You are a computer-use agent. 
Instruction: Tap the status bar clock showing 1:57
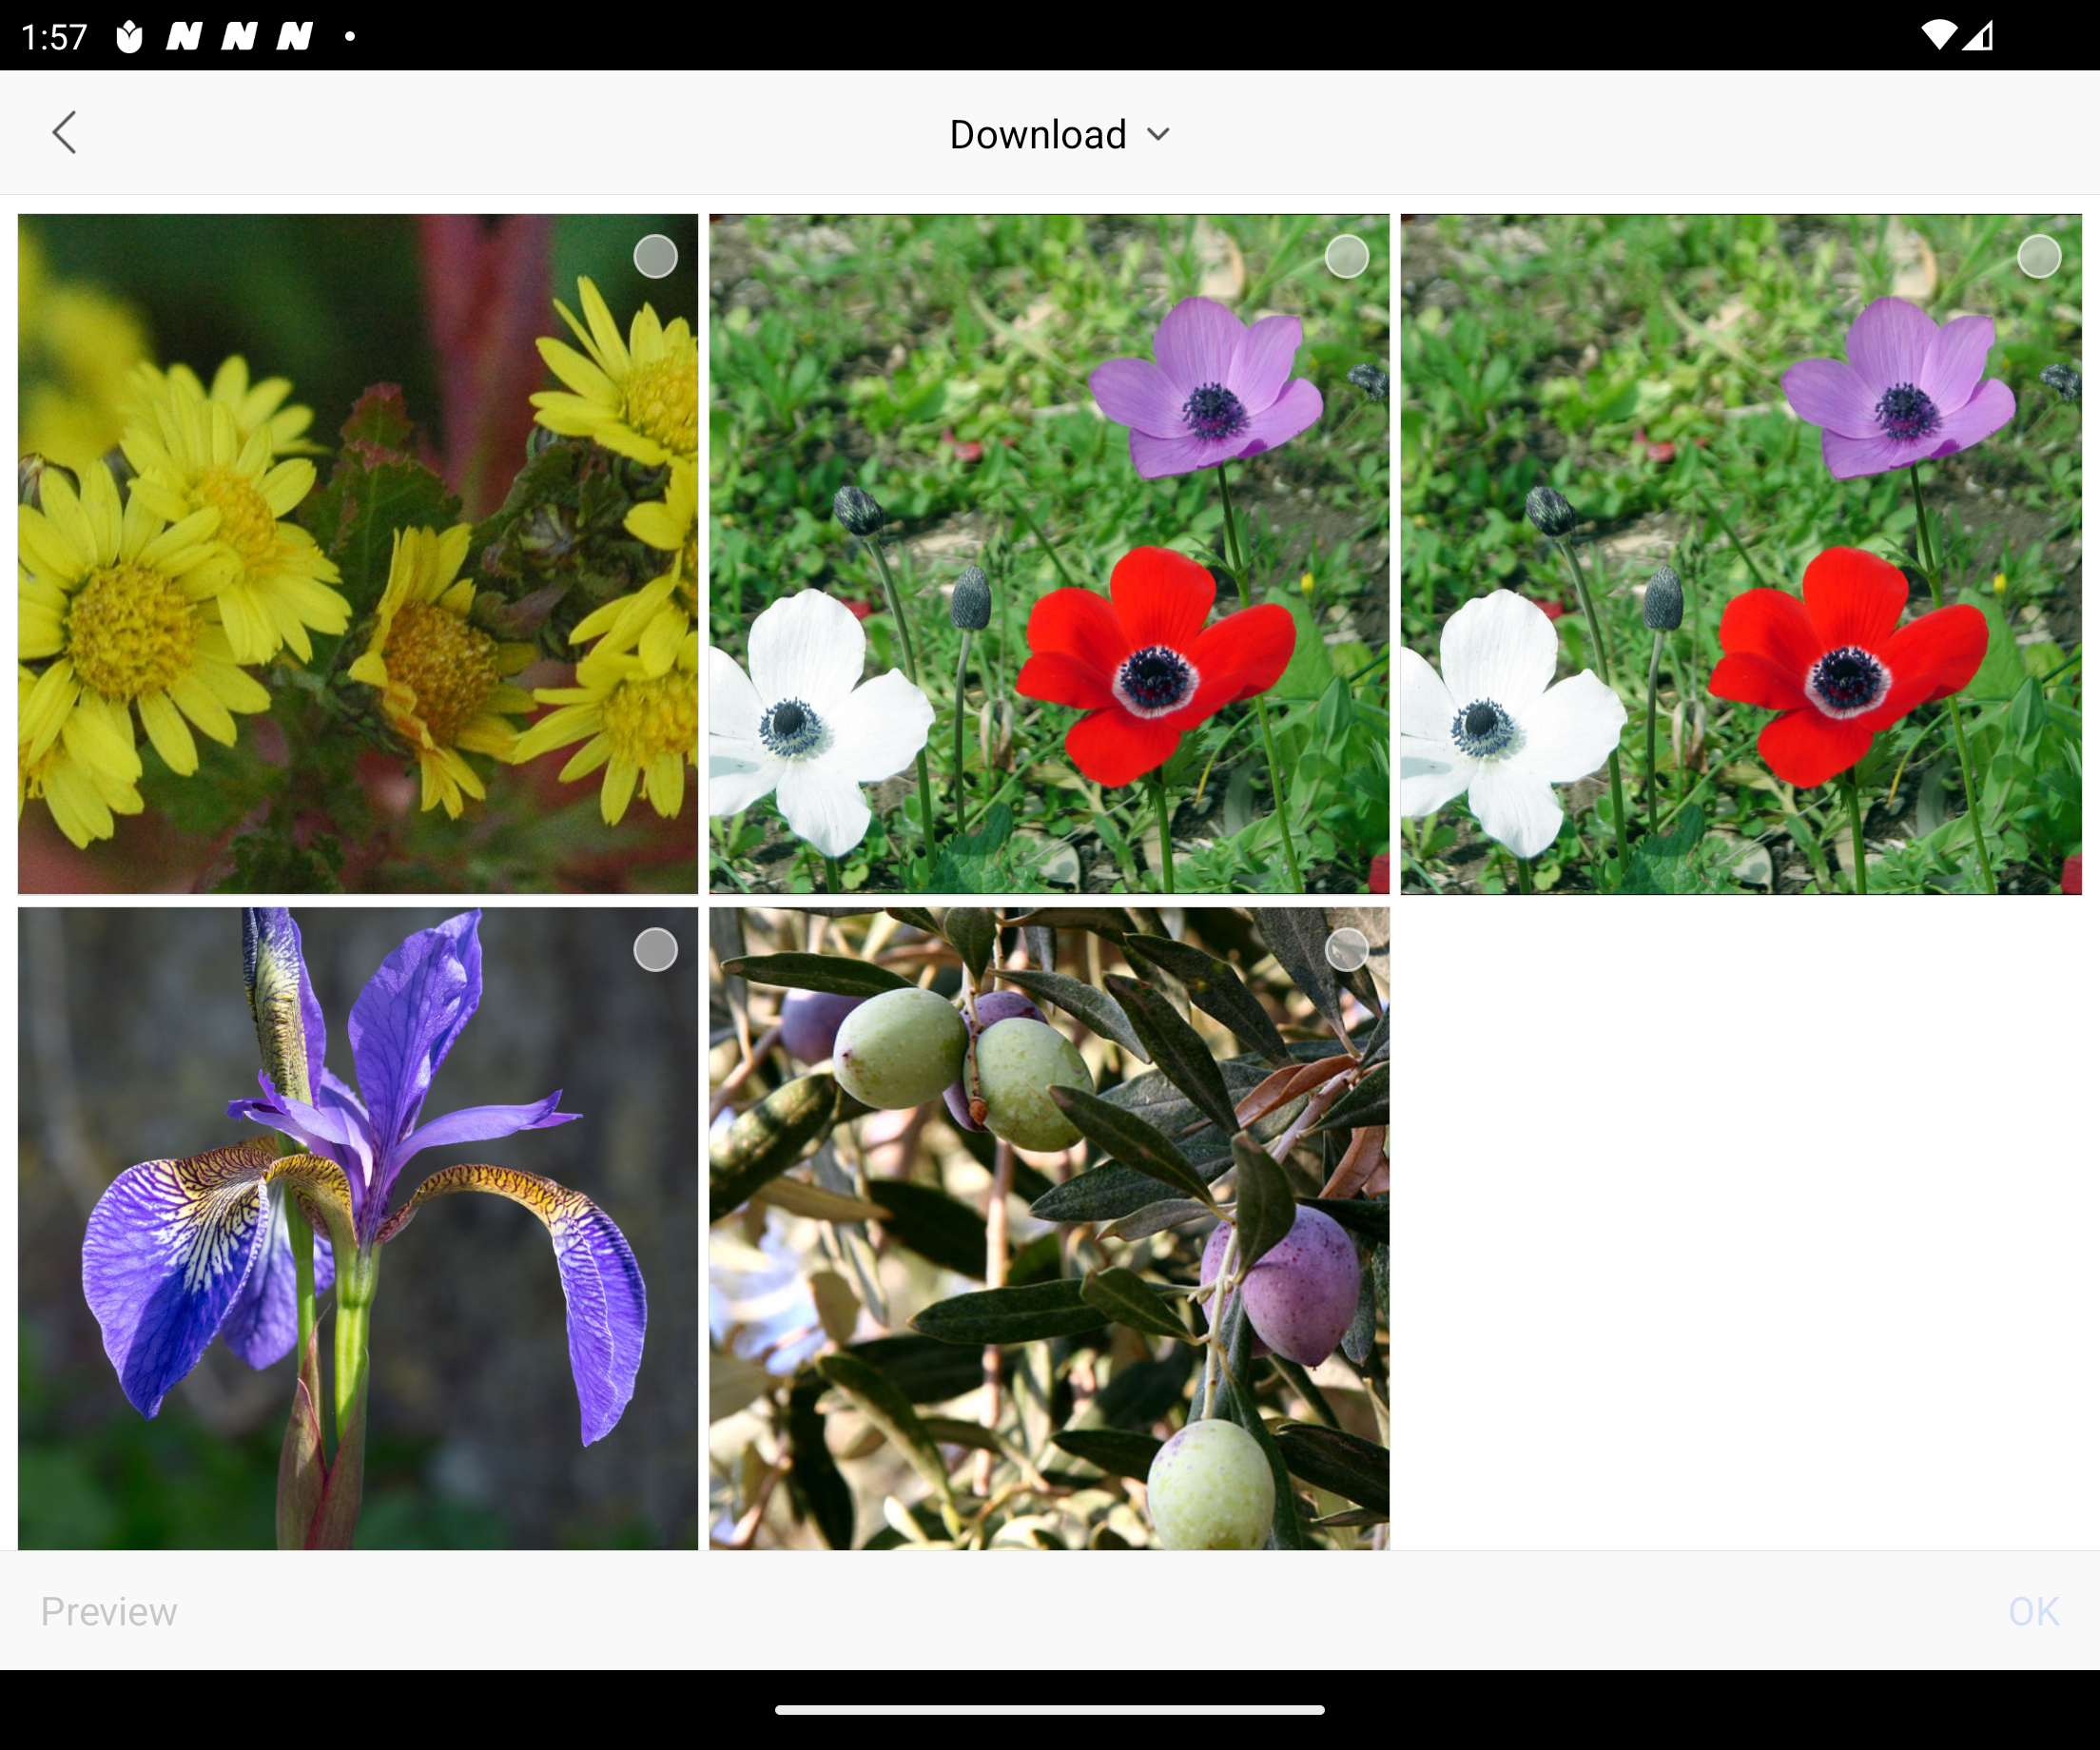[x=54, y=38]
